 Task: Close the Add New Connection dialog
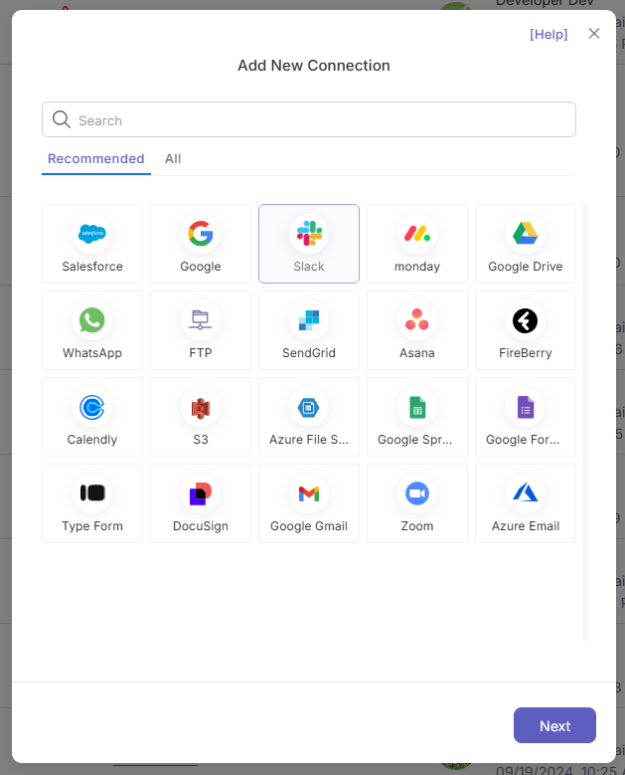(594, 34)
